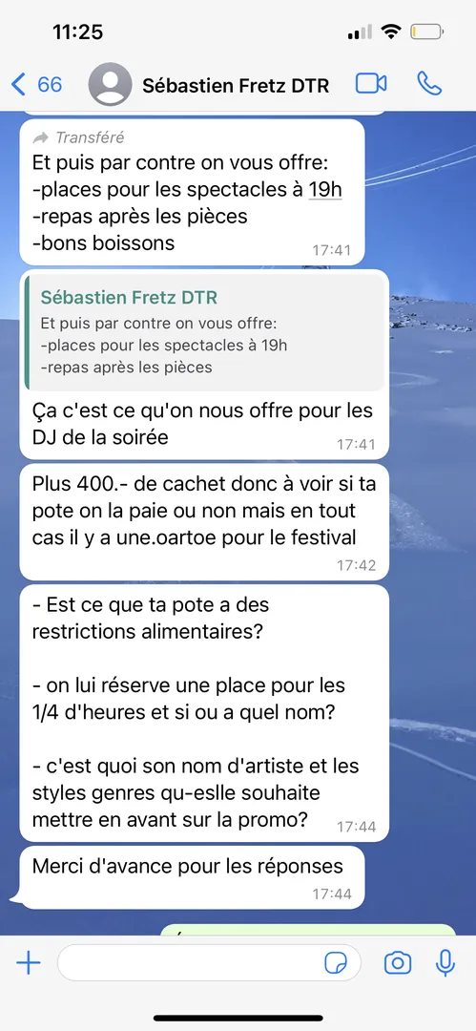Start a voice call via phone icon
Image resolution: width=476 pixels, height=1031 pixels.
click(x=429, y=83)
